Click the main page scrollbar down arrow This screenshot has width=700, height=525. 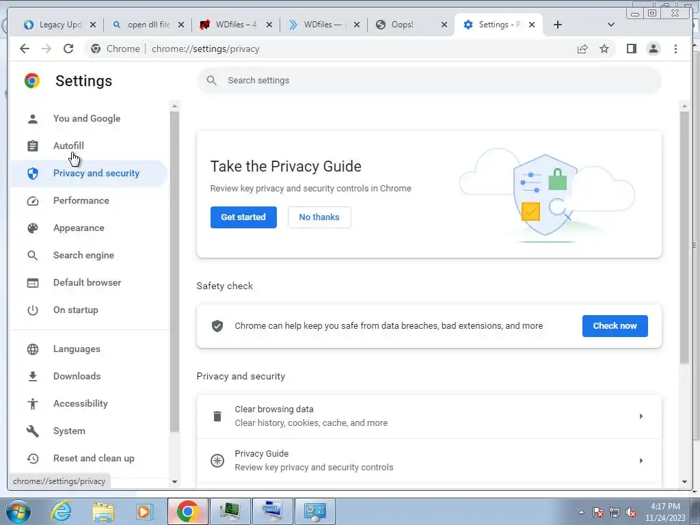point(684,482)
